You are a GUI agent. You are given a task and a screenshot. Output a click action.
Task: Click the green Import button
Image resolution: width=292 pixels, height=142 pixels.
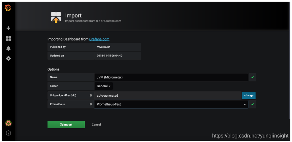pos(66,125)
